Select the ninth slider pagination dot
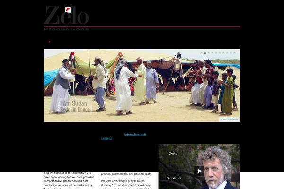 coord(231,53)
